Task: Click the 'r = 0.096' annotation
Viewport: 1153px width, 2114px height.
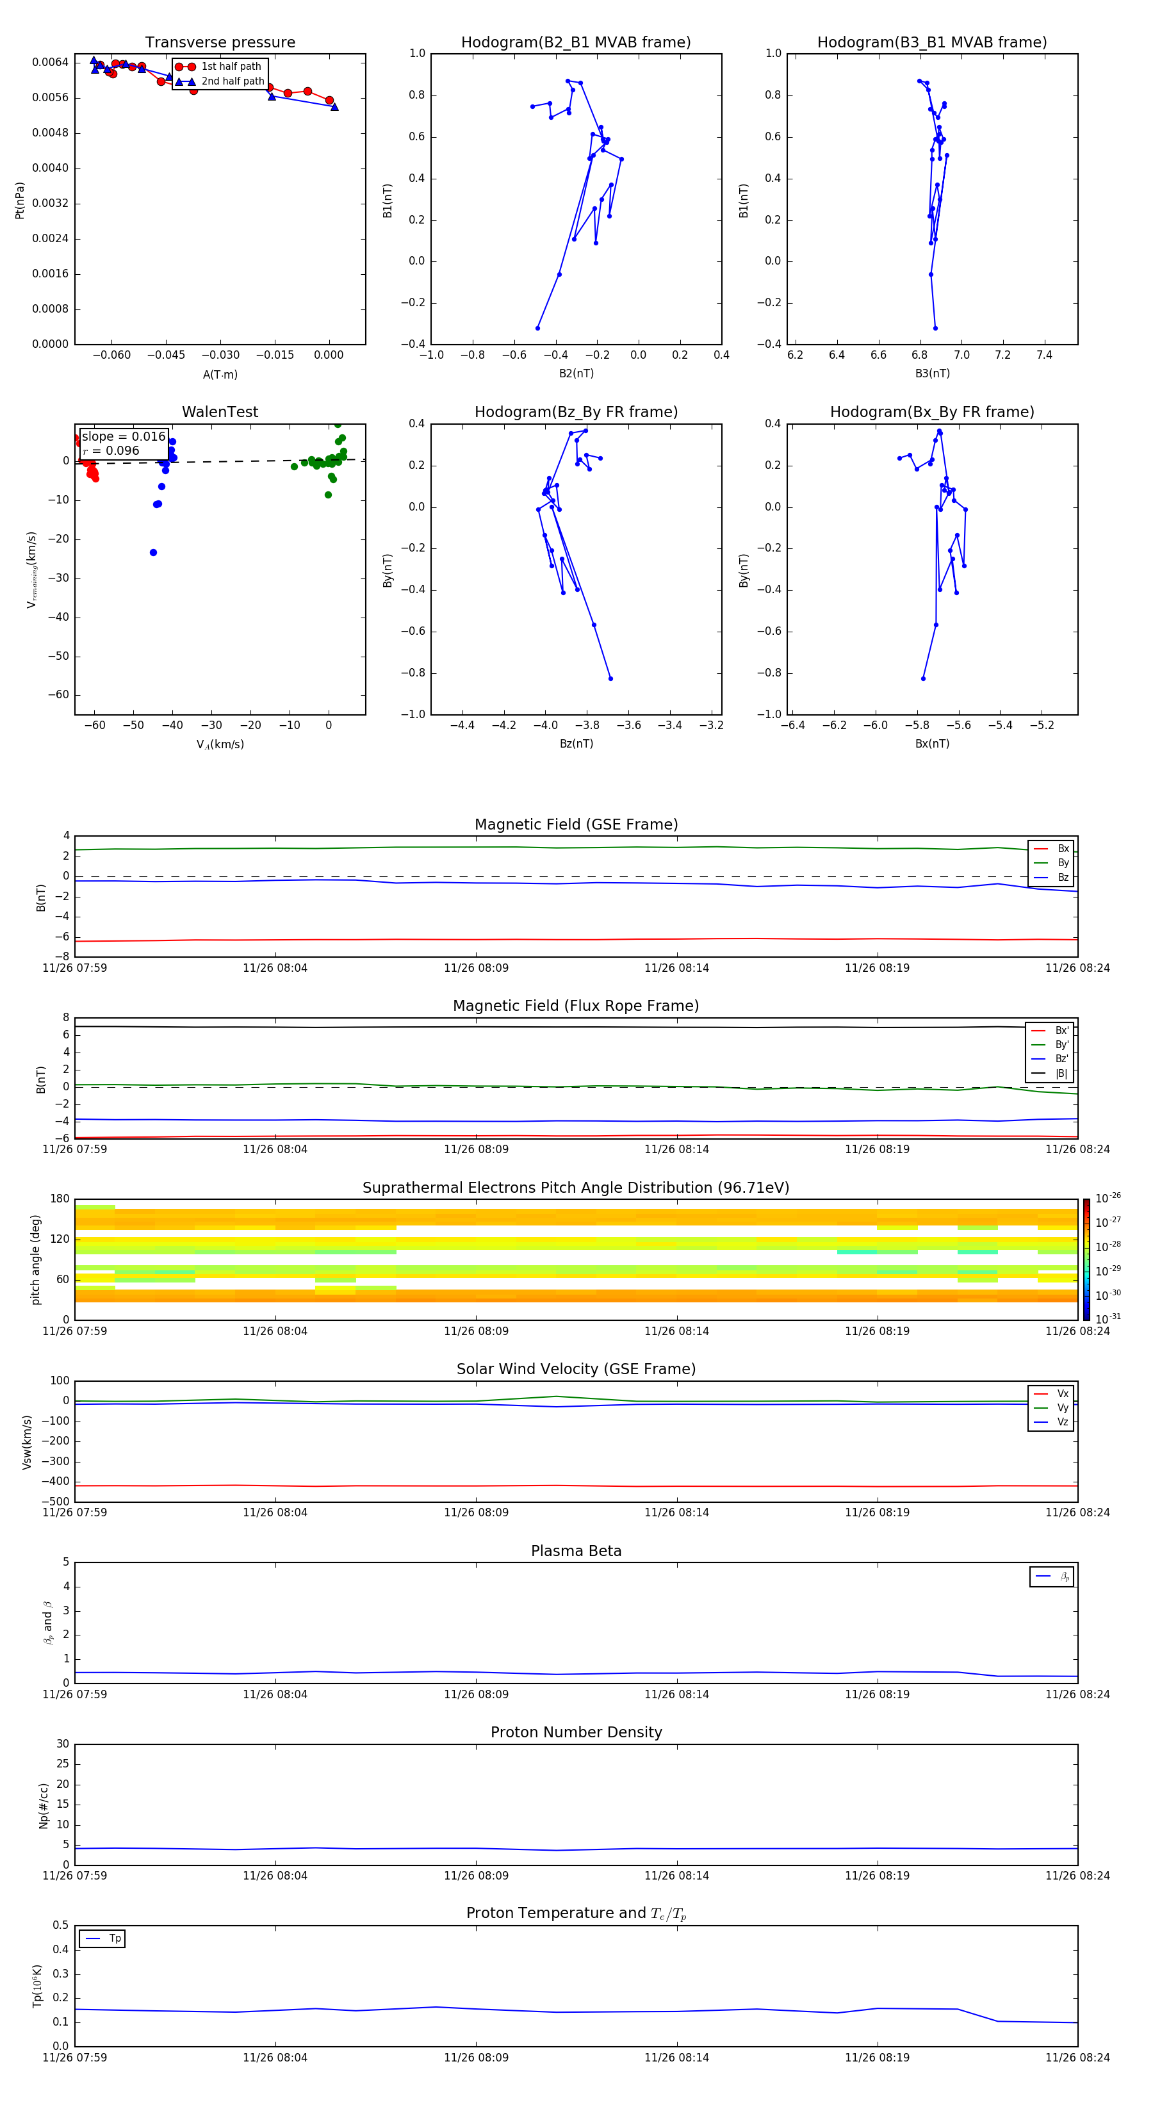Action: click(x=111, y=450)
